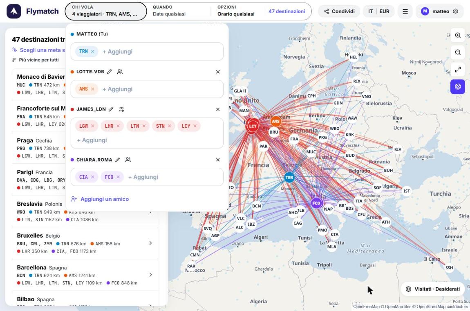Edit CHIARA.ROMA name with pencil icon
Viewport: 470px width, 311px height.
point(118,160)
